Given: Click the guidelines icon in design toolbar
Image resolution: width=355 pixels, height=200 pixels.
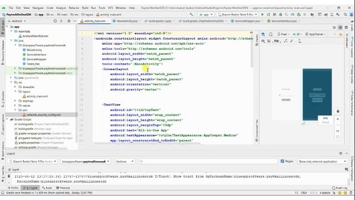Looking at the screenshot, I should pyautogui.click(x=300, y=41).
